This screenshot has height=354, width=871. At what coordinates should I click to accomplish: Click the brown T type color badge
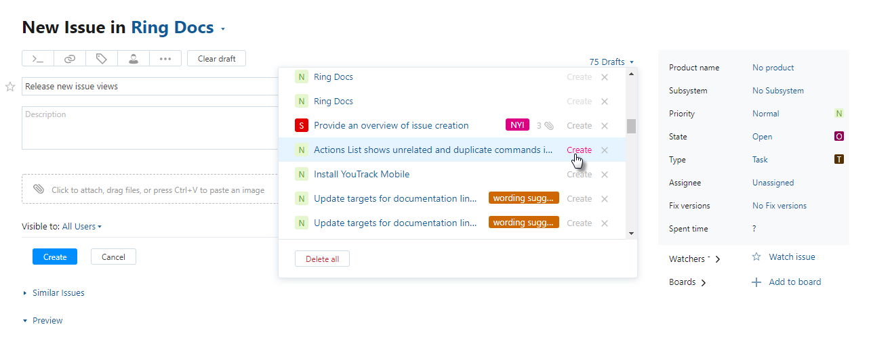[x=839, y=160]
